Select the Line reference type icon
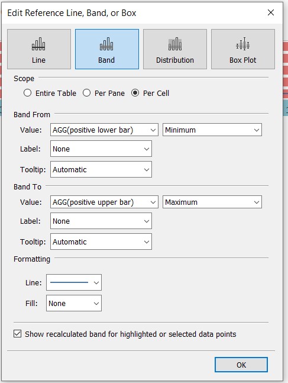Image resolution: width=288 pixels, height=383 pixels. [x=39, y=49]
